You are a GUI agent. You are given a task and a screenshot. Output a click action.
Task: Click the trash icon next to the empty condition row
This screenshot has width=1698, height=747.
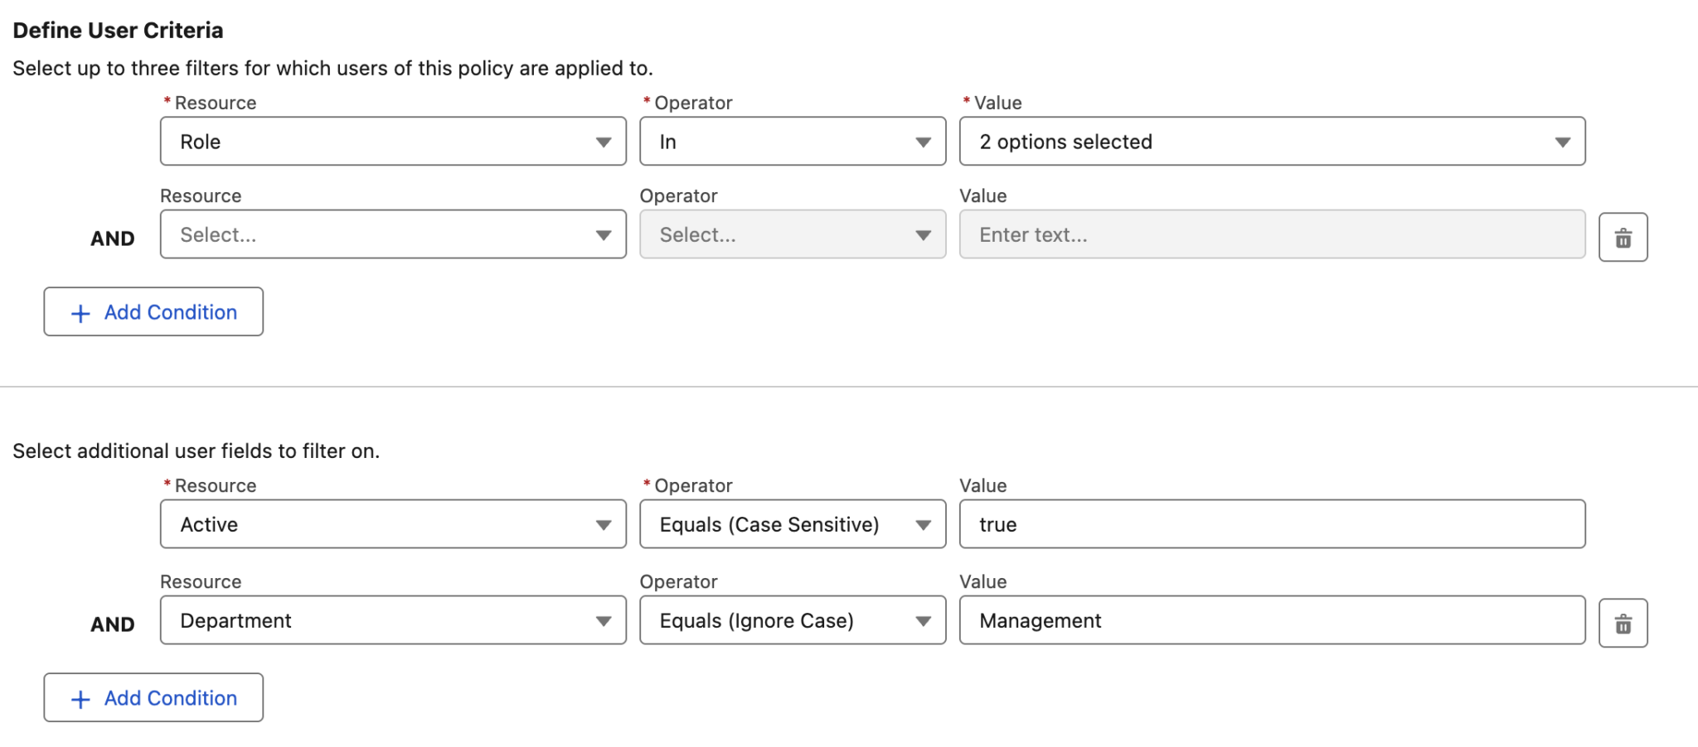(1623, 237)
